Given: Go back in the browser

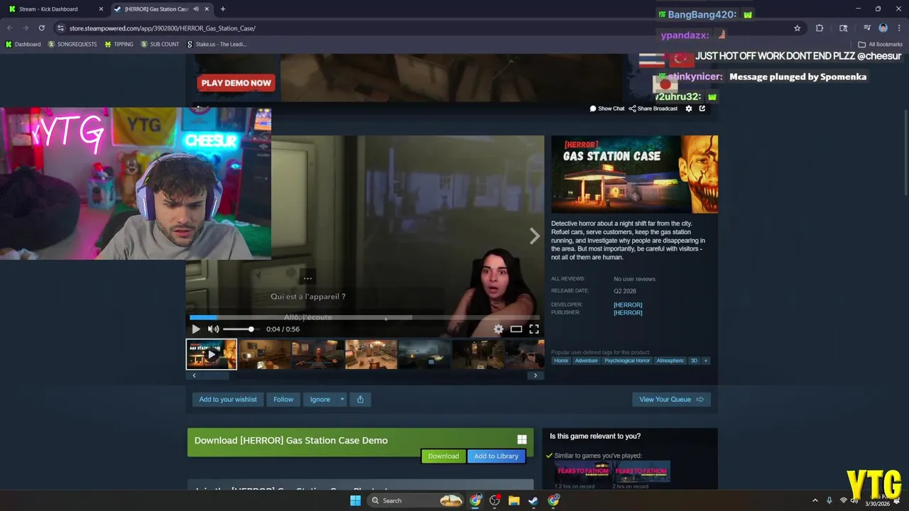Looking at the screenshot, I should click(x=10, y=28).
